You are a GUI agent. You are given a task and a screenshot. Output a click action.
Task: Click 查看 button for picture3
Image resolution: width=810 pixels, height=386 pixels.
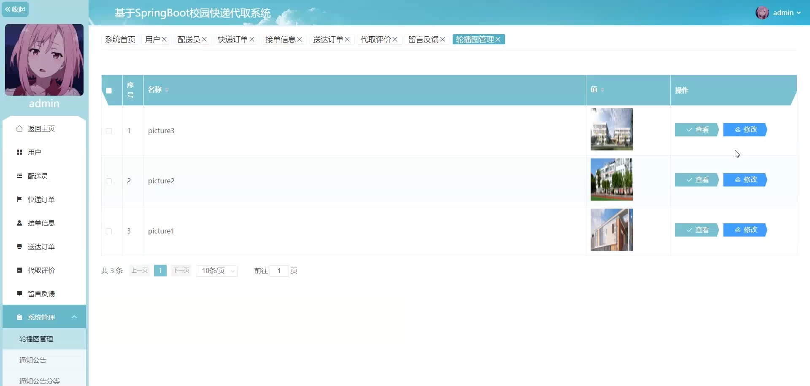697,130
